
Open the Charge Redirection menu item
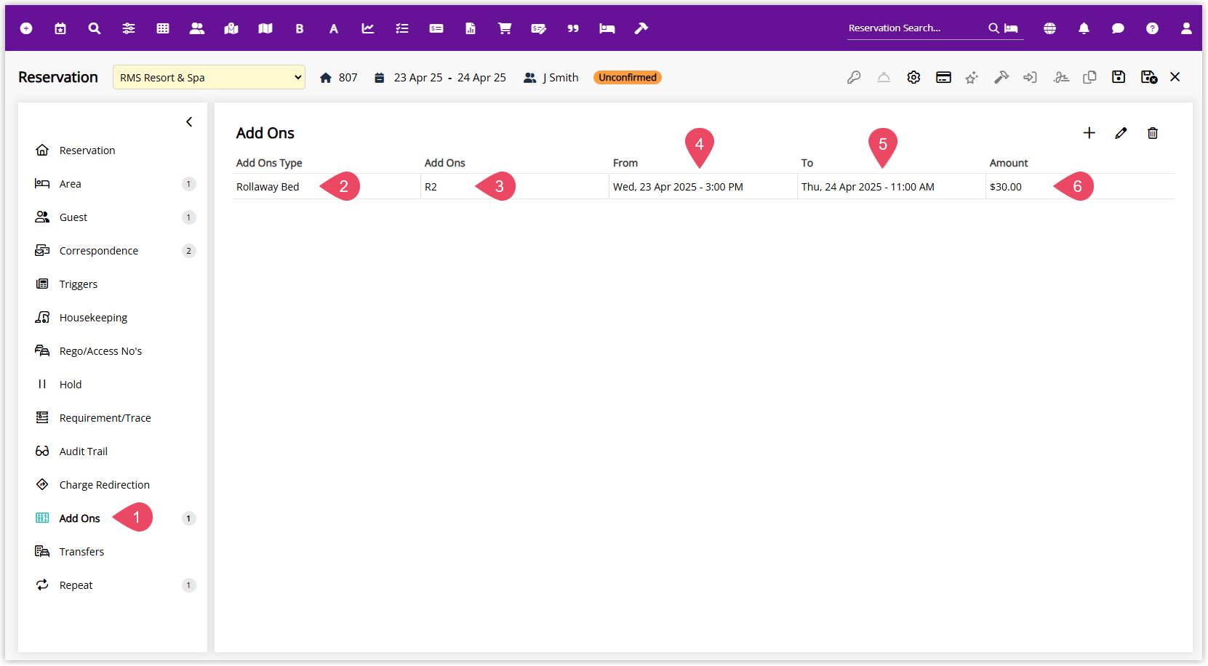point(114,485)
